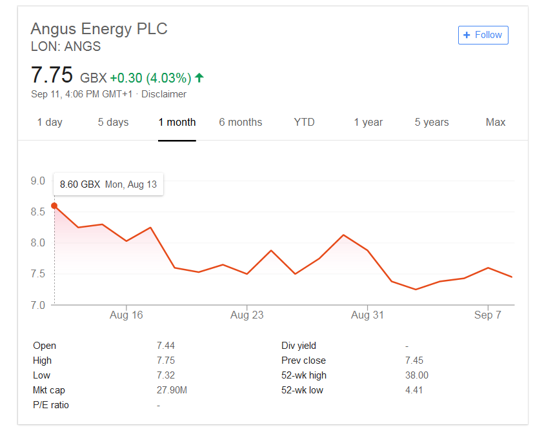The height and width of the screenshot is (434, 544).
Task: Click the 52-wk high value 38.00
Action: click(417, 375)
